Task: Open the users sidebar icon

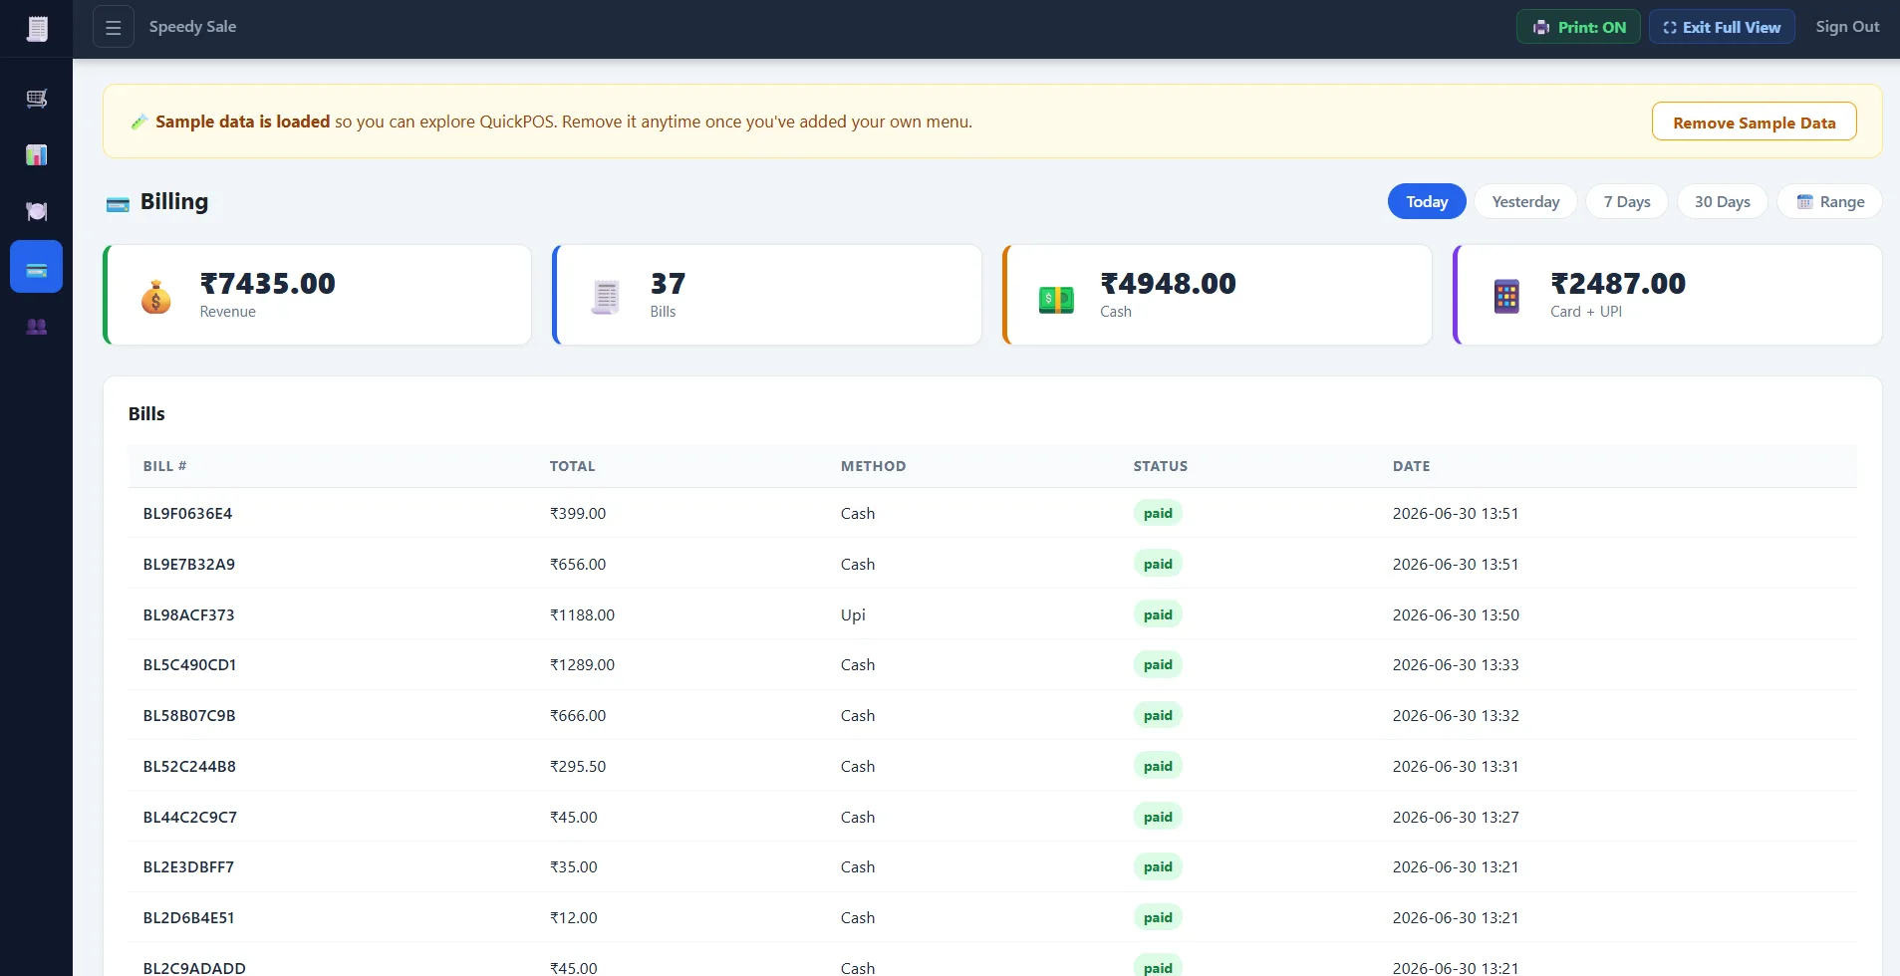Action: (x=37, y=327)
